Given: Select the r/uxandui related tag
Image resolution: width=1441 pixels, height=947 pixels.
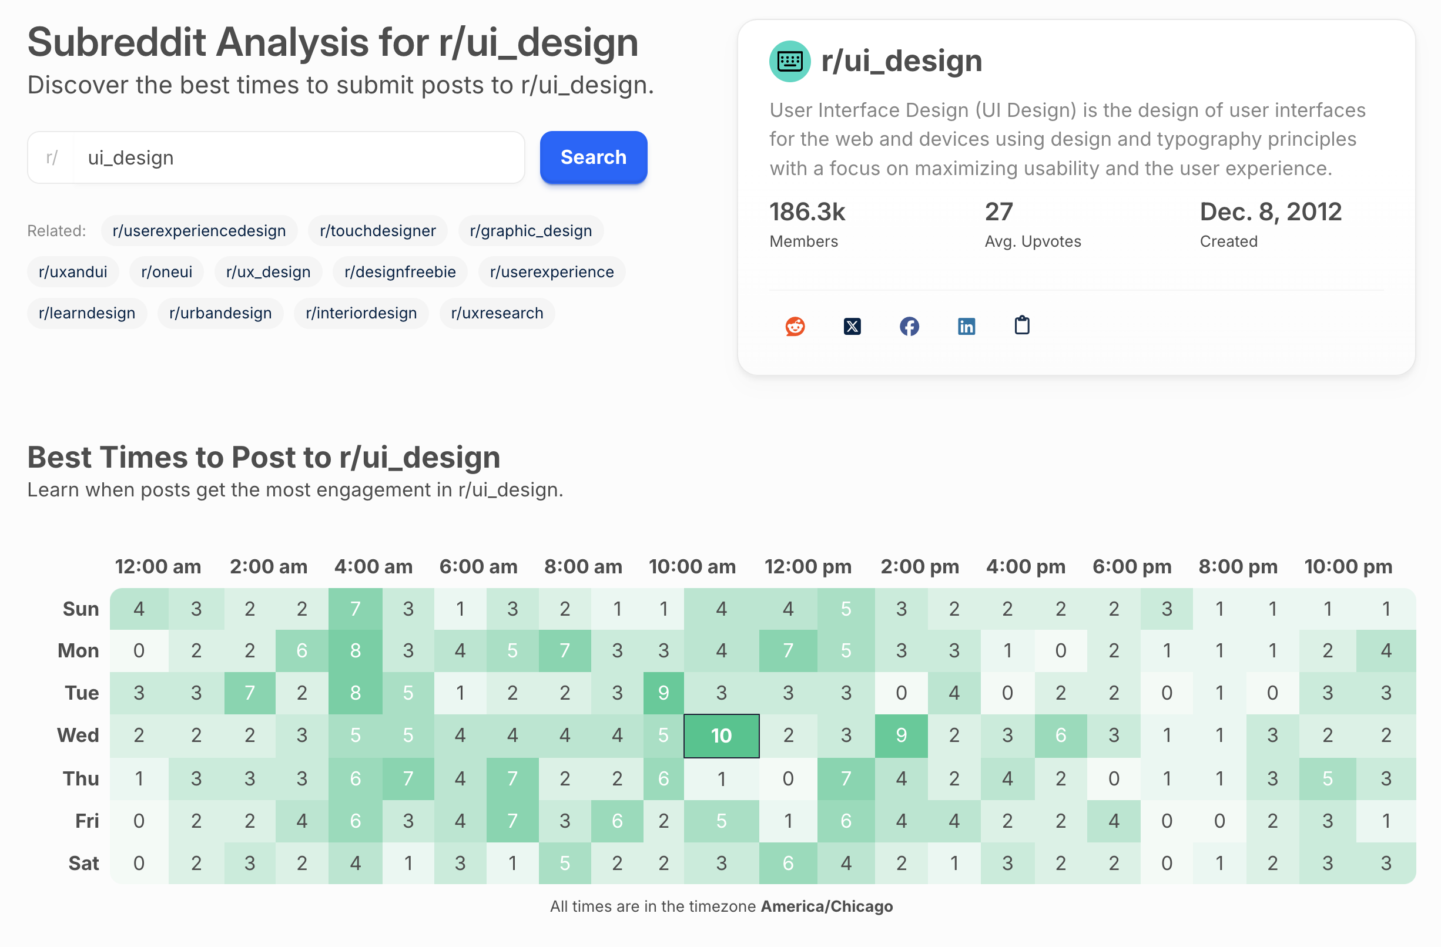Looking at the screenshot, I should point(73,271).
